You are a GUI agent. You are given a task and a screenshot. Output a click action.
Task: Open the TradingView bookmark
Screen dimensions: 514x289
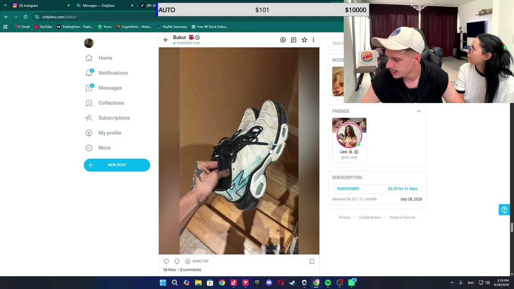[75, 27]
